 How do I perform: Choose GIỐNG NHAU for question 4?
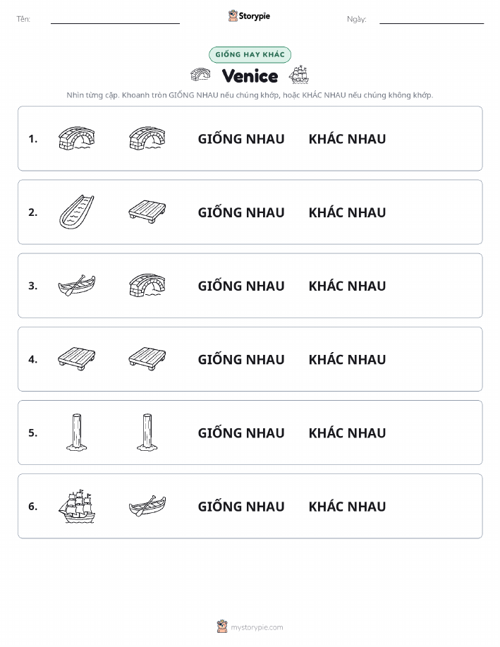(241, 359)
